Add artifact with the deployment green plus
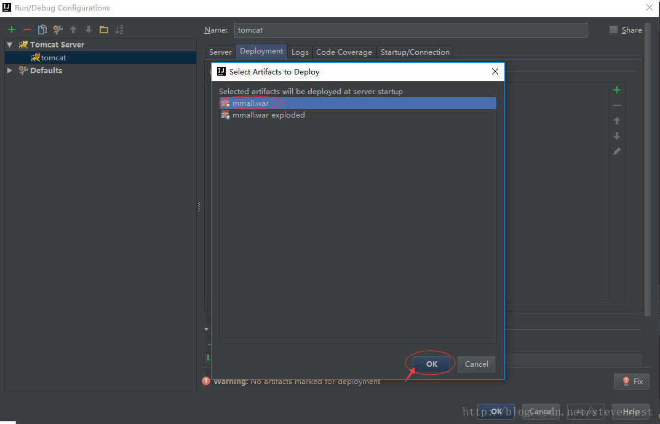 (x=617, y=90)
